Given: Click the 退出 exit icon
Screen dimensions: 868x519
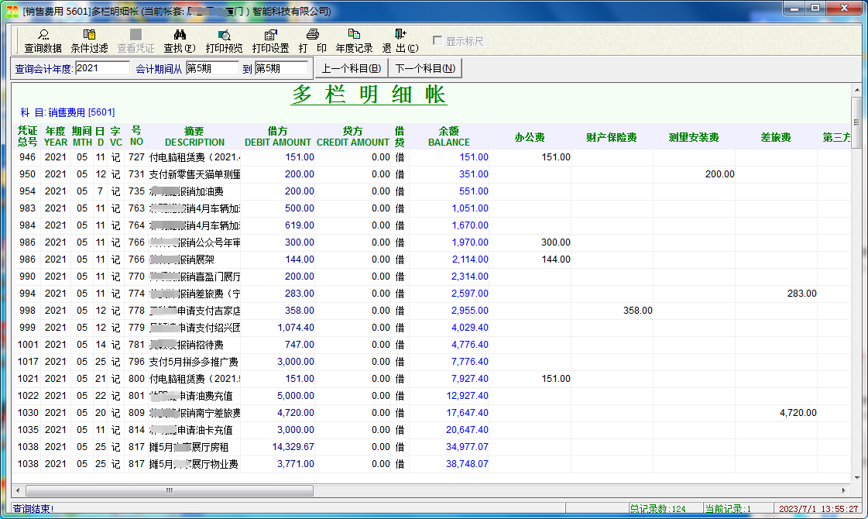Looking at the screenshot, I should [400, 35].
